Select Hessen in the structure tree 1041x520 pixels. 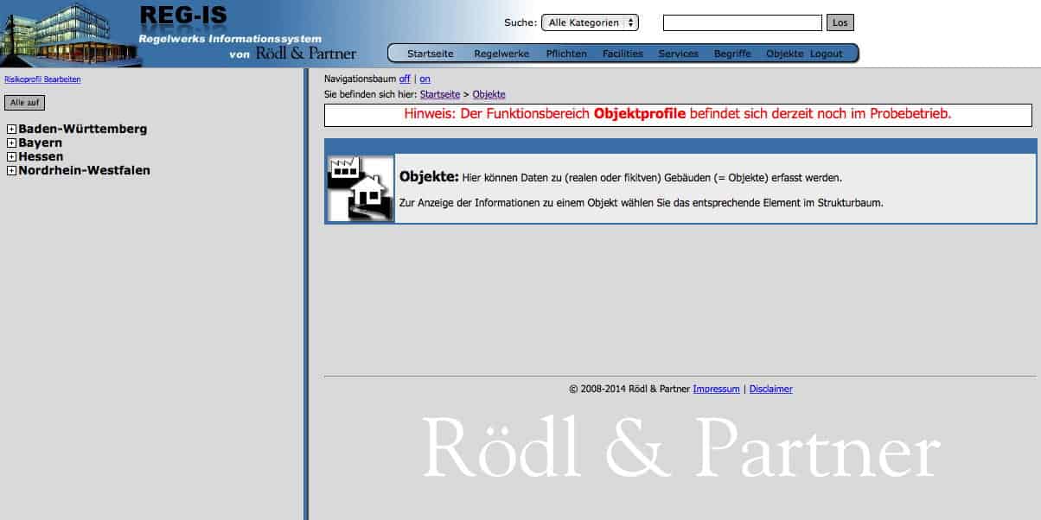click(x=41, y=156)
